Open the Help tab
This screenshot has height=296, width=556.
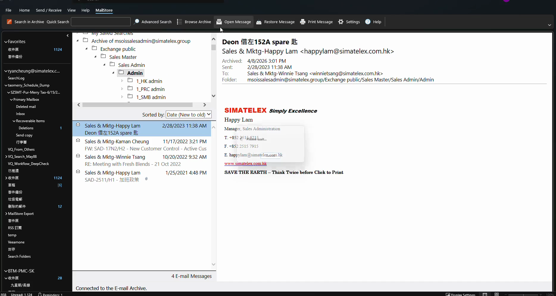click(85, 10)
